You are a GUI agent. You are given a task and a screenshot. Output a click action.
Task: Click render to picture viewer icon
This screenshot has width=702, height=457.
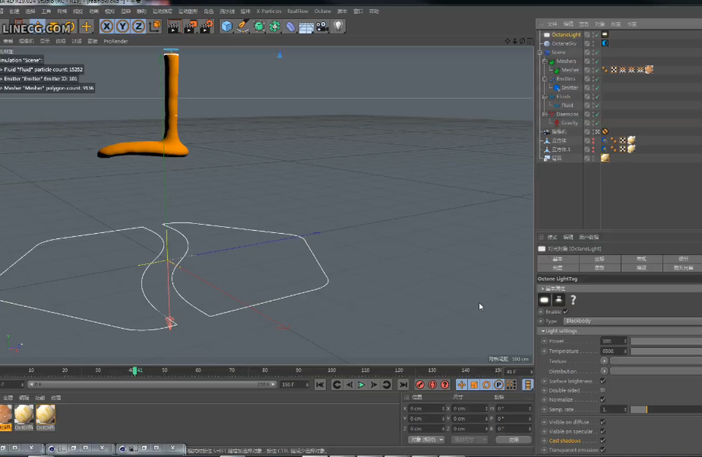[x=190, y=27]
